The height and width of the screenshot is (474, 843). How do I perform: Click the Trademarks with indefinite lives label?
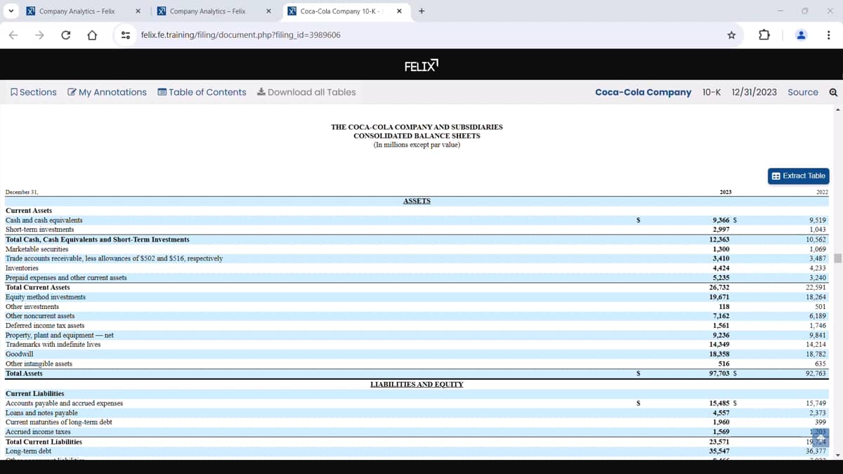pyautogui.click(x=53, y=344)
